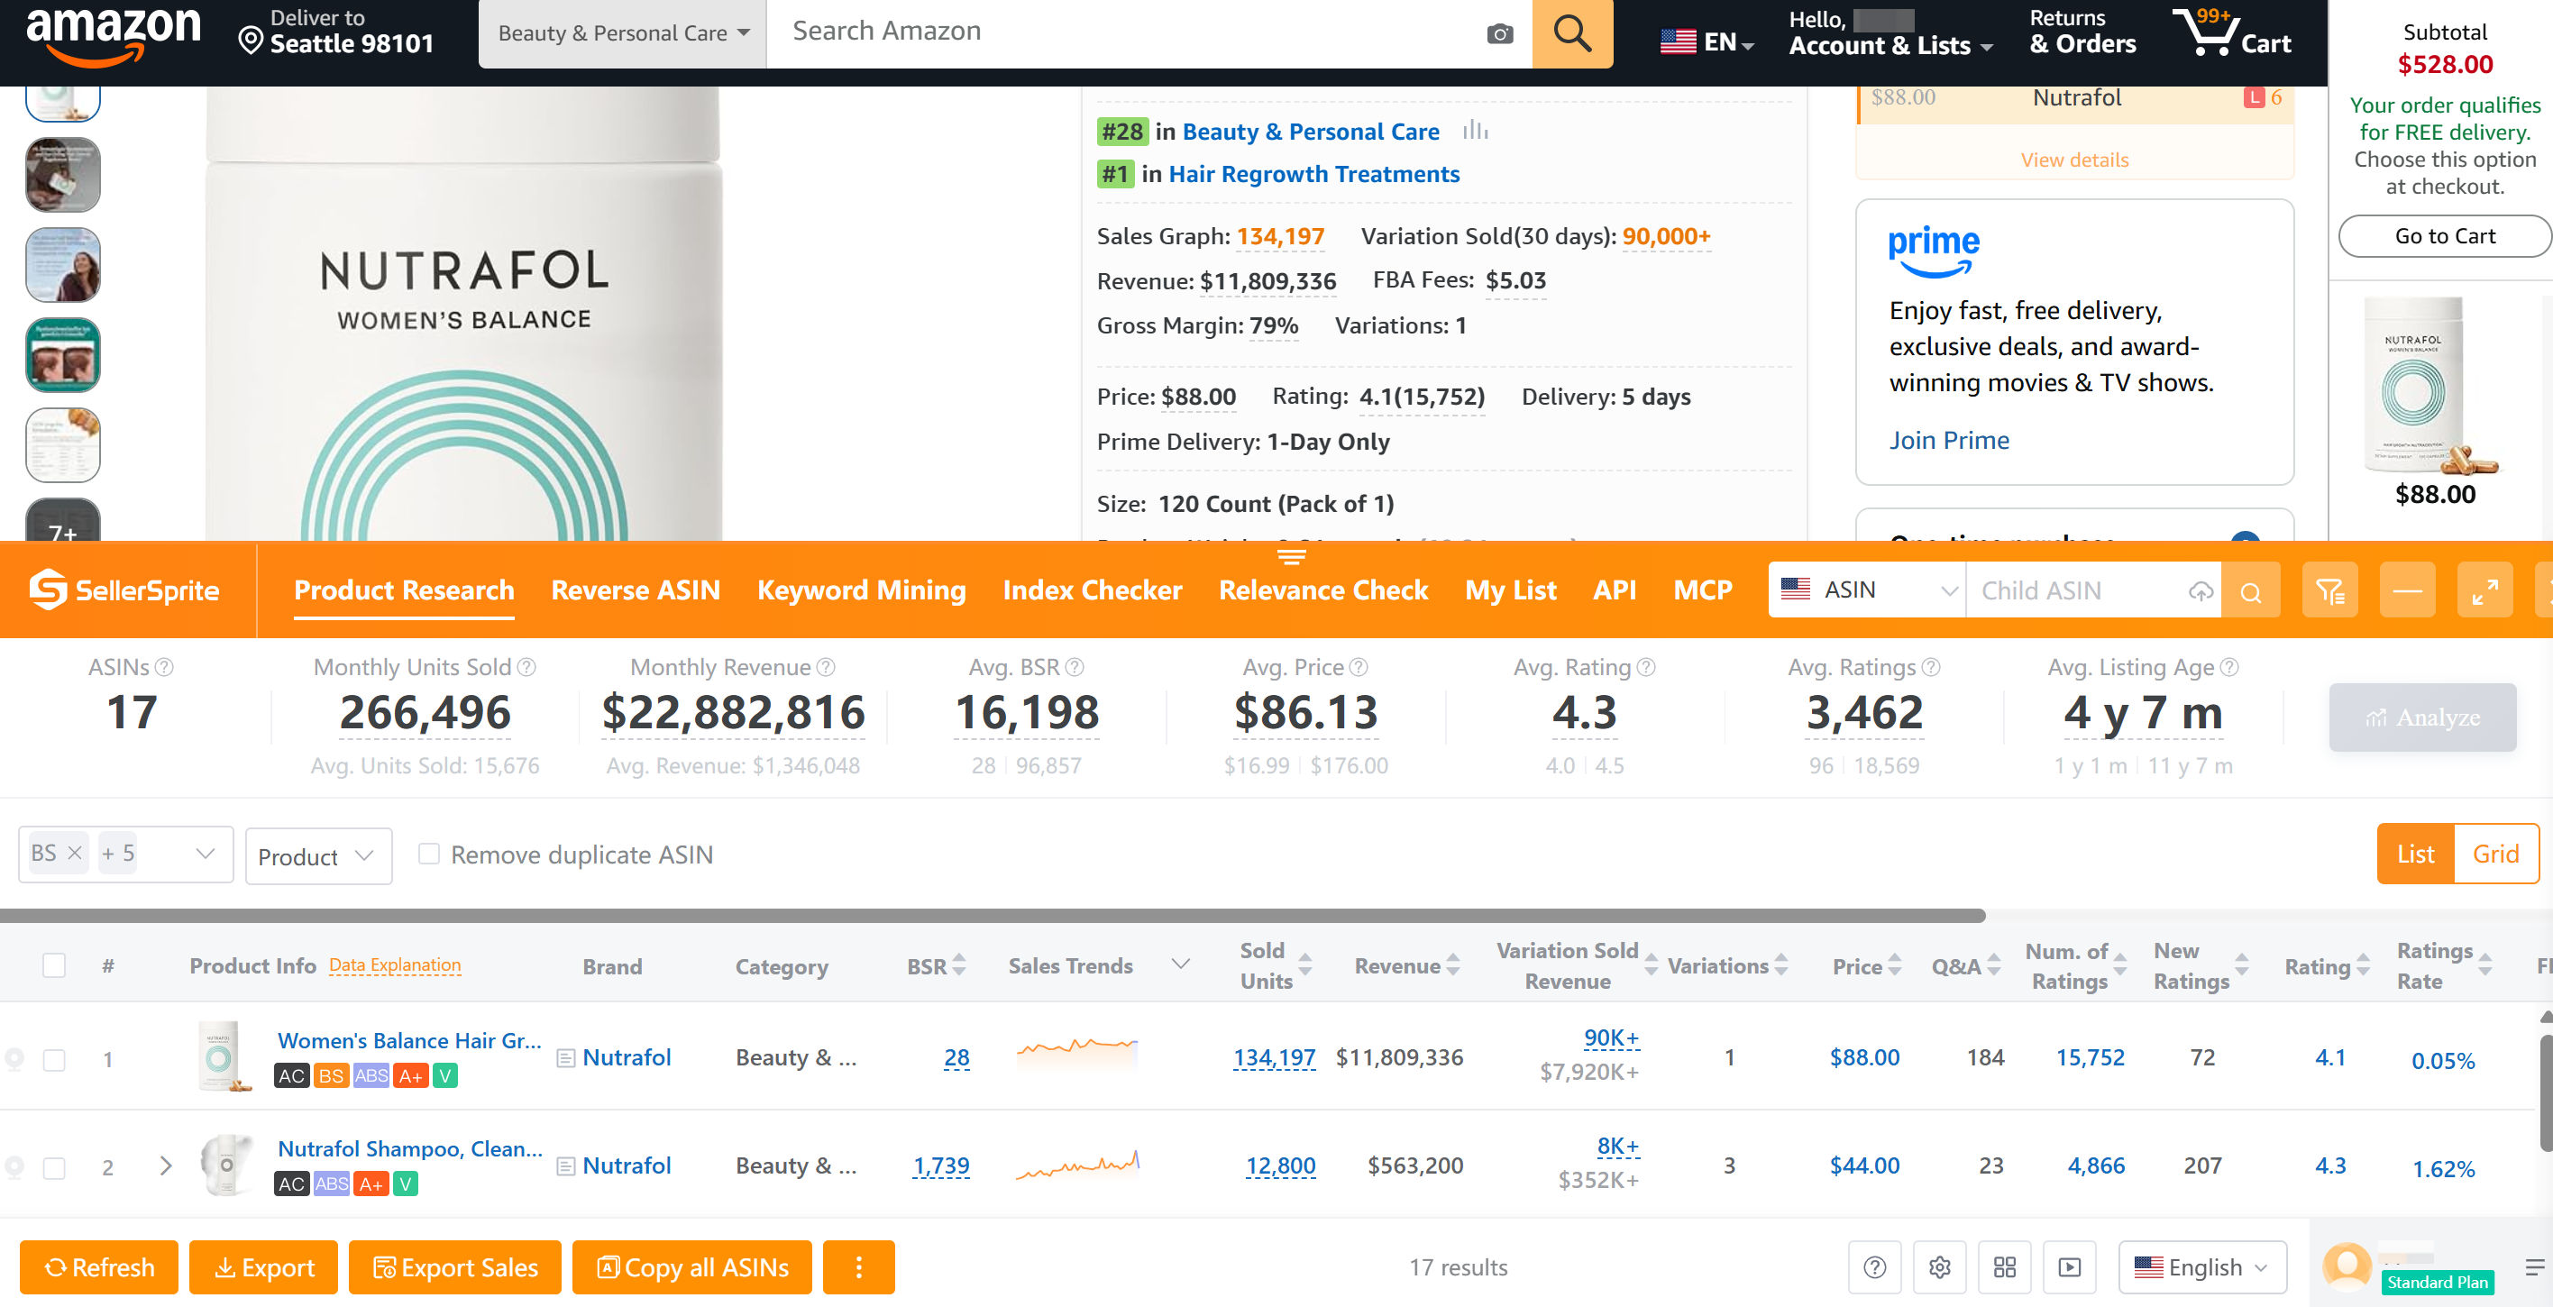Open the settings gear icon
2553x1307 pixels.
click(1939, 1267)
